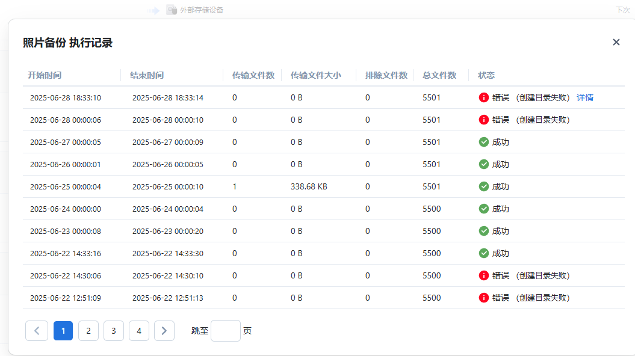635x356 pixels.
Task: Click red error icon on 2025-06-22 12:51:09 row
Action: coord(483,298)
